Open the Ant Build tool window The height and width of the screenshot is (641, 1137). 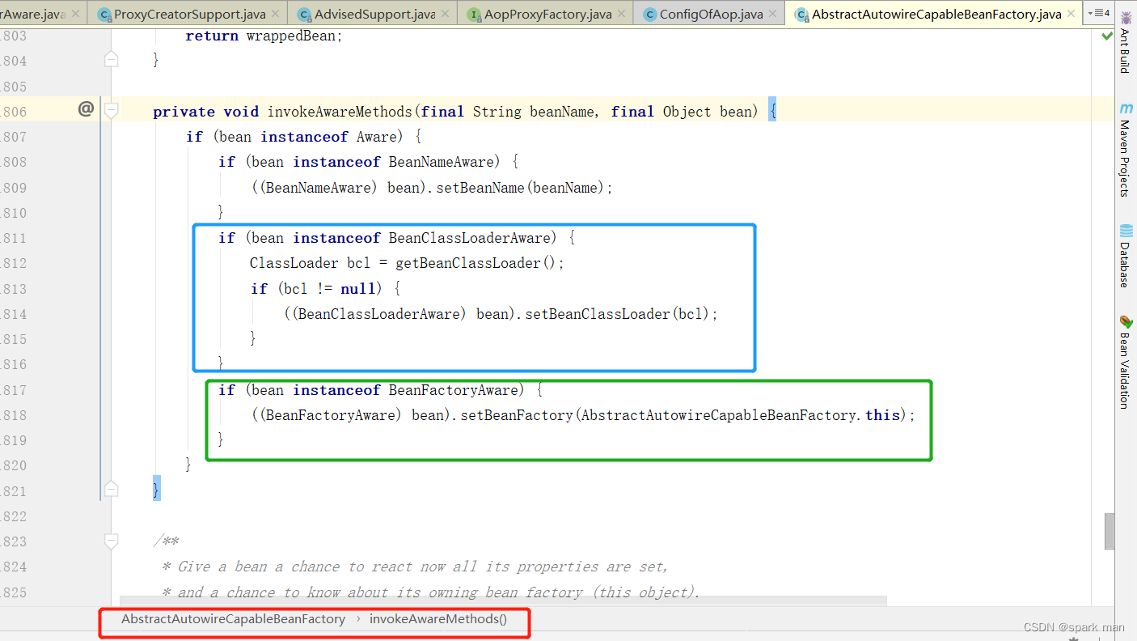click(x=1126, y=43)
